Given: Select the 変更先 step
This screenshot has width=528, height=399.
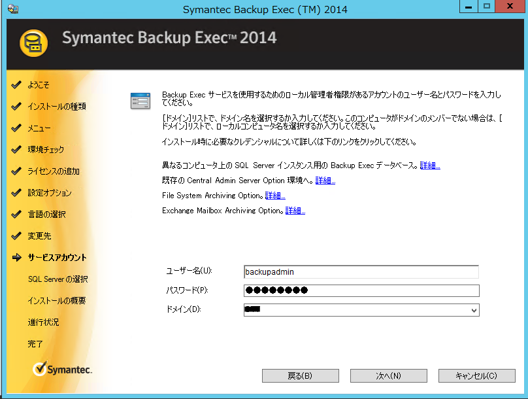Looking at the screenshot, I should tap(39, 236).
